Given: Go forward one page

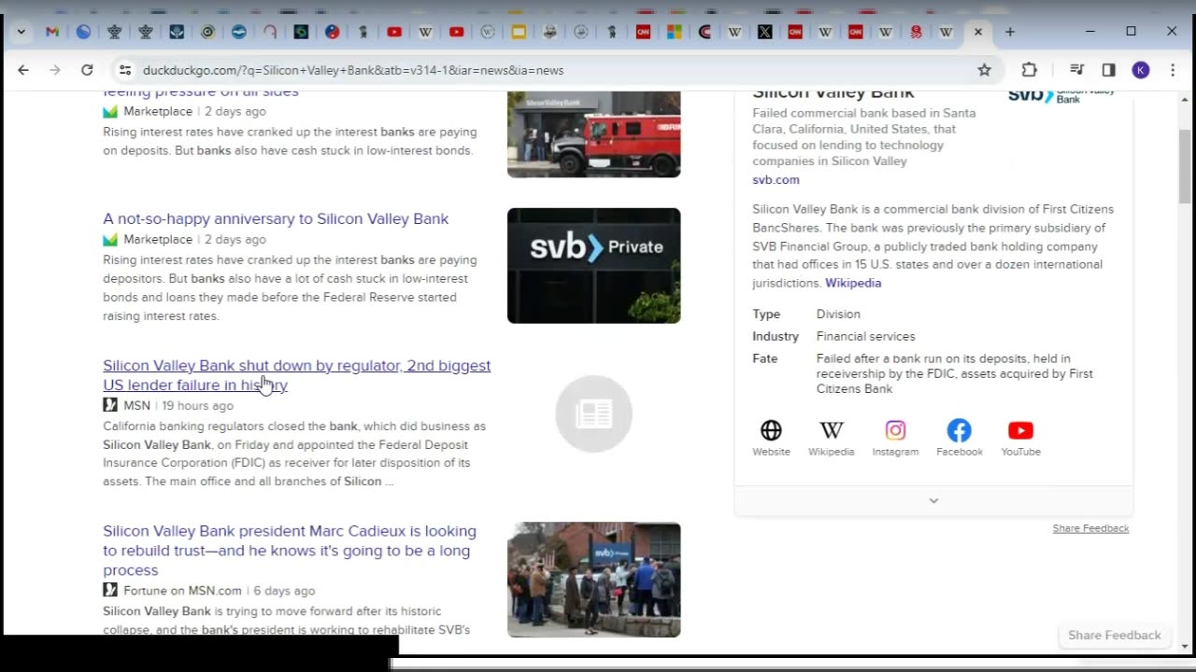Looking at the screenshot, I should tap(55, 70).
